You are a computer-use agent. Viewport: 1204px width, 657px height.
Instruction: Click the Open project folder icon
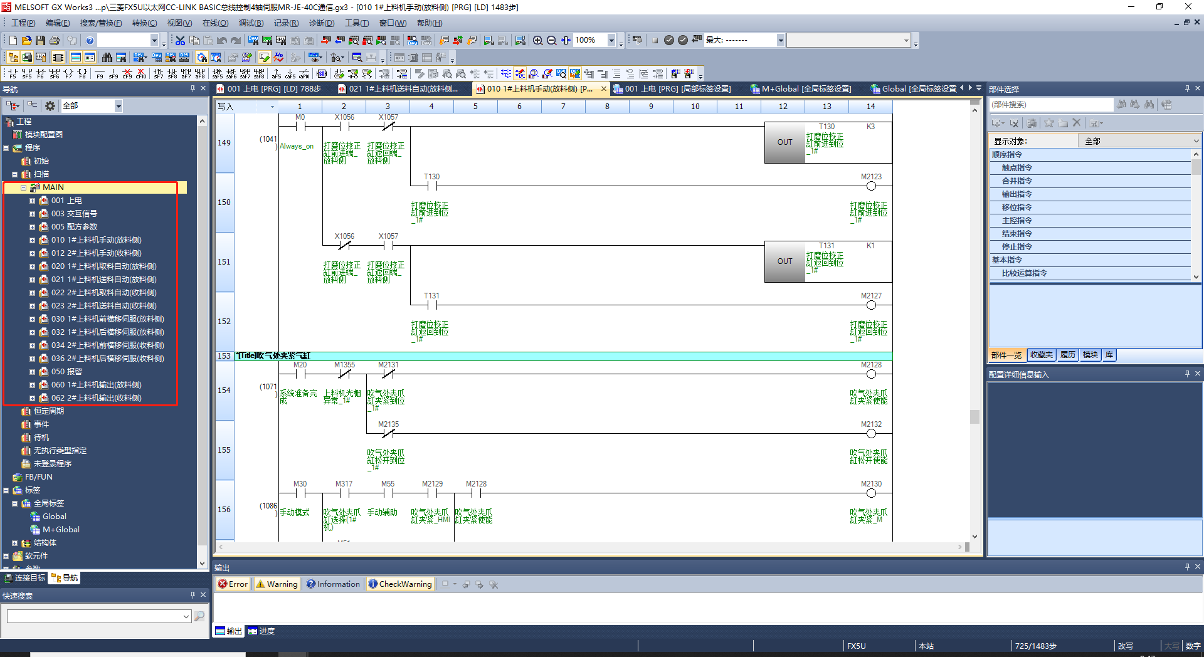point(26,40)
